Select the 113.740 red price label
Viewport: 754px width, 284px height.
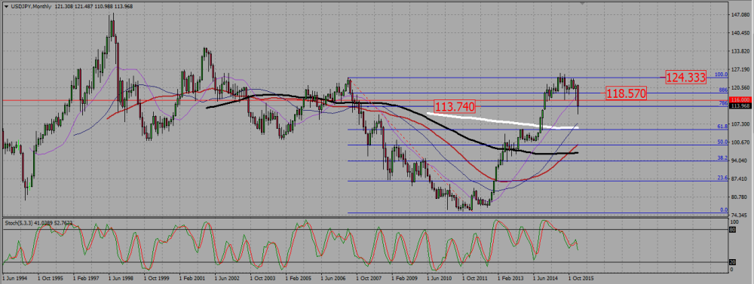455,107
